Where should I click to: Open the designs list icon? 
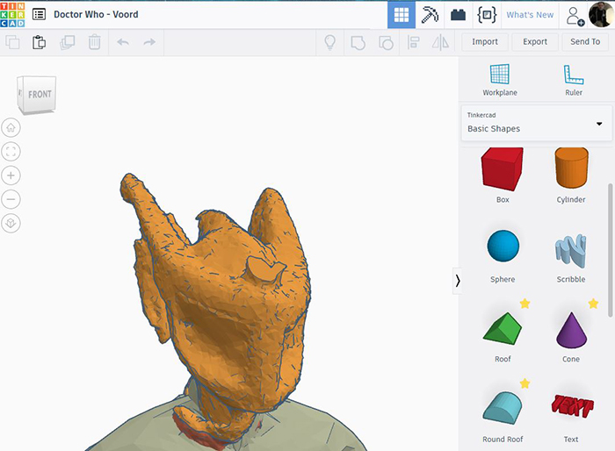pos(39,15)
